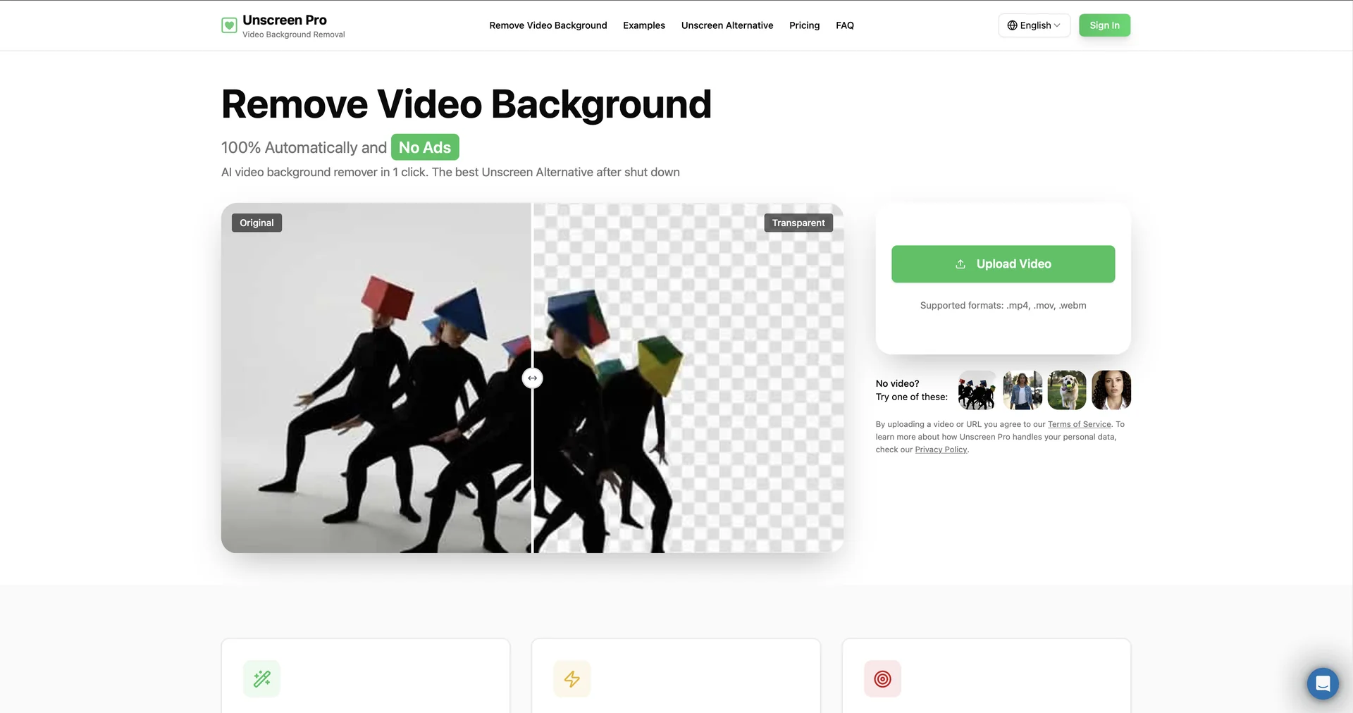Viewport: 1353px width, 713px height.
Task: Grab the before/after comparison slider handle
Action: tap(532, 378)
